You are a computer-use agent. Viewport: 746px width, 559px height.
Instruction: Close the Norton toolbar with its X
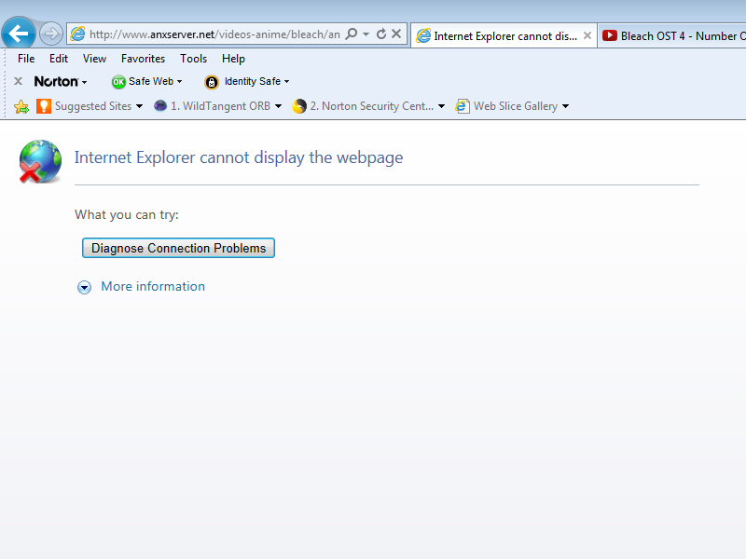tap(18, 82)
